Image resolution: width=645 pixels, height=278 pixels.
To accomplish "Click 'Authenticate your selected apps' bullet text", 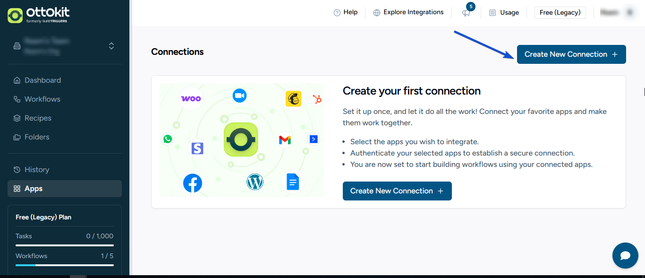I will coord(462,153).
